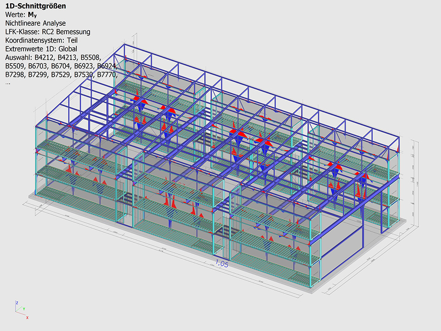The width and height of the screenshot is (441, 331).
Task: Select member B7770 in the selection list
Action: click(107, 74)
